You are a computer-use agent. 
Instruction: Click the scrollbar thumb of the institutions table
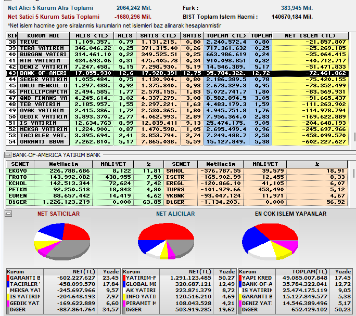354,137
